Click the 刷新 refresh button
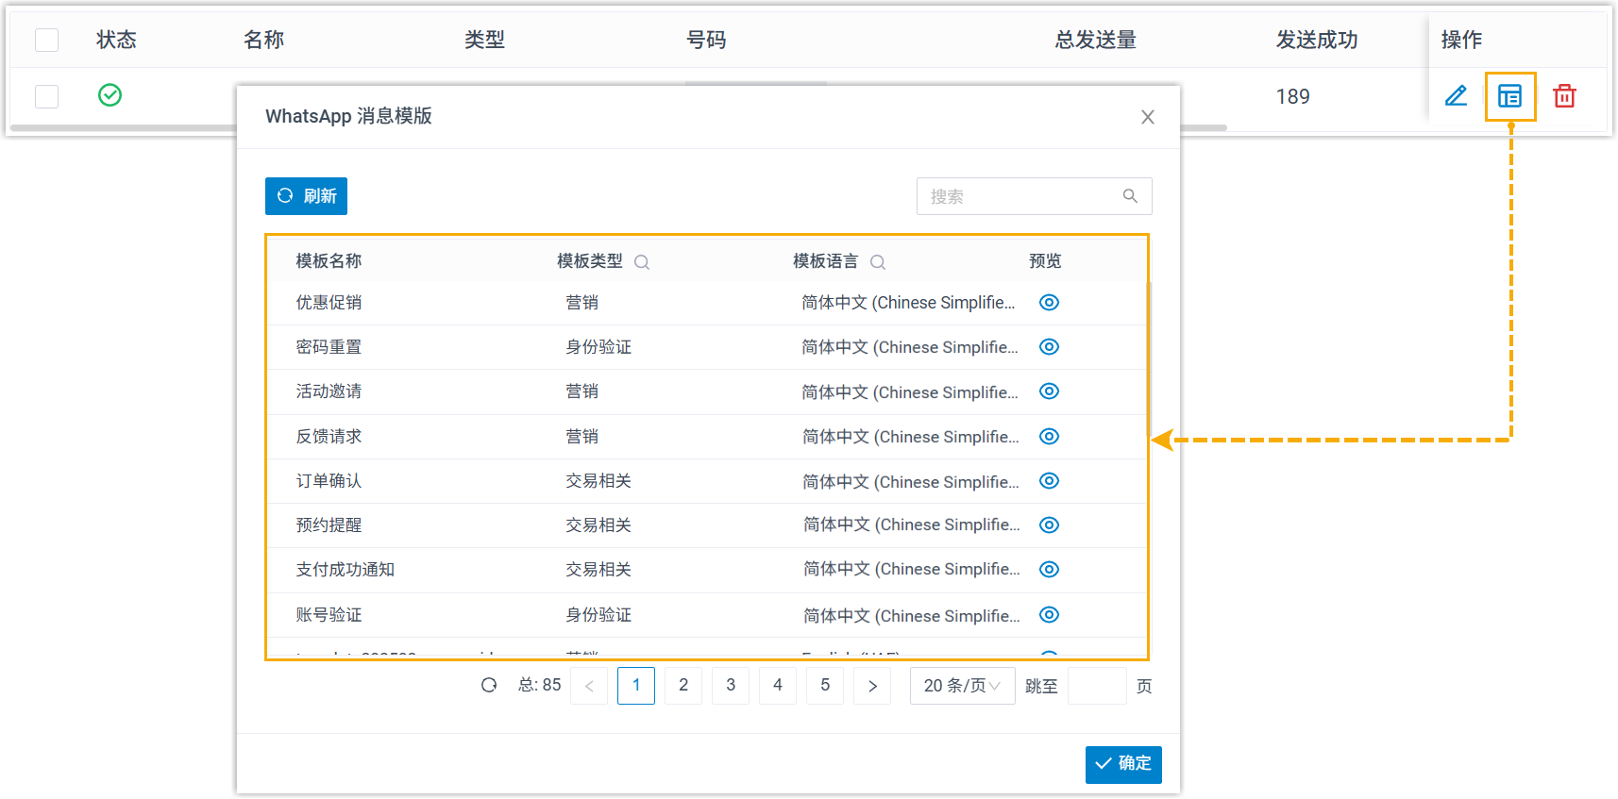 click(306, 196)
